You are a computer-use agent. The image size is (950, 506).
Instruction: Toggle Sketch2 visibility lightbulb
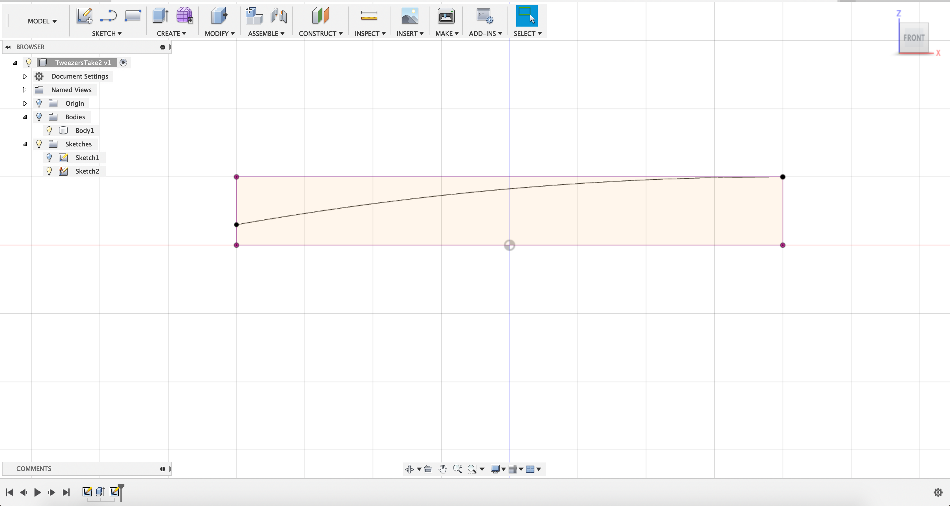(x=49, y=171)
